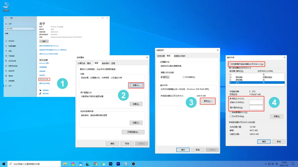Screen dimensions: 298x167
Task: Click Cancel in Performance Options dialog
Action: 198,150
